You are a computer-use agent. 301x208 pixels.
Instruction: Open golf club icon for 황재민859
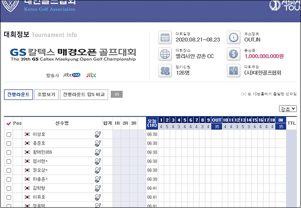point(97,152)
